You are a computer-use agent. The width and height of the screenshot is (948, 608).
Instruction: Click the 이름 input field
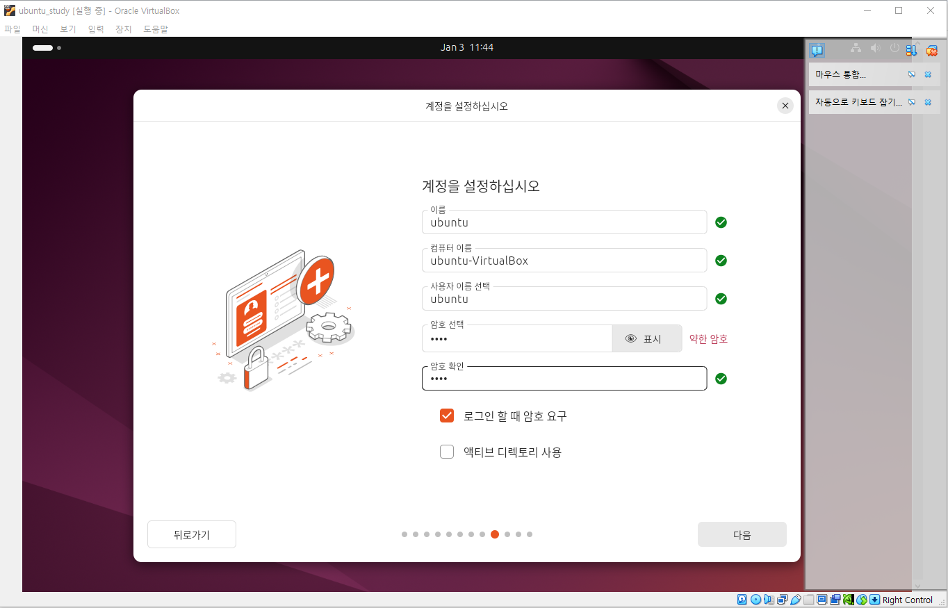point(564,222)
